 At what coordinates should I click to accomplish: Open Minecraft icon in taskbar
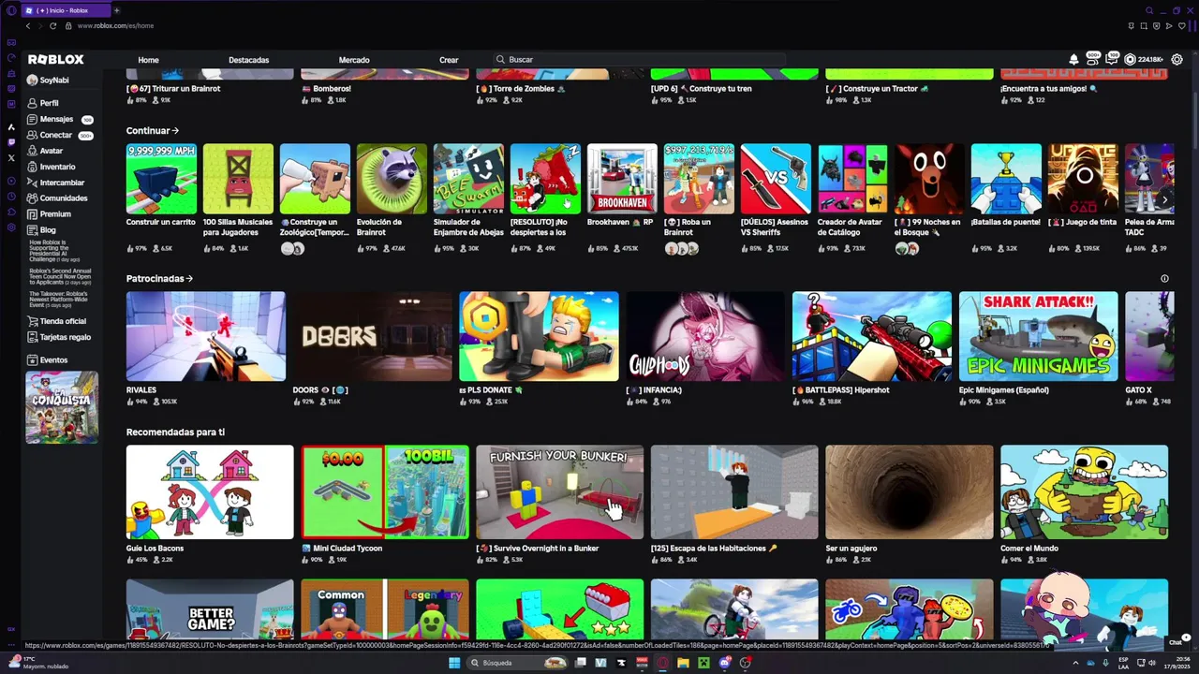pyautogui.click(x=703, y=663)
